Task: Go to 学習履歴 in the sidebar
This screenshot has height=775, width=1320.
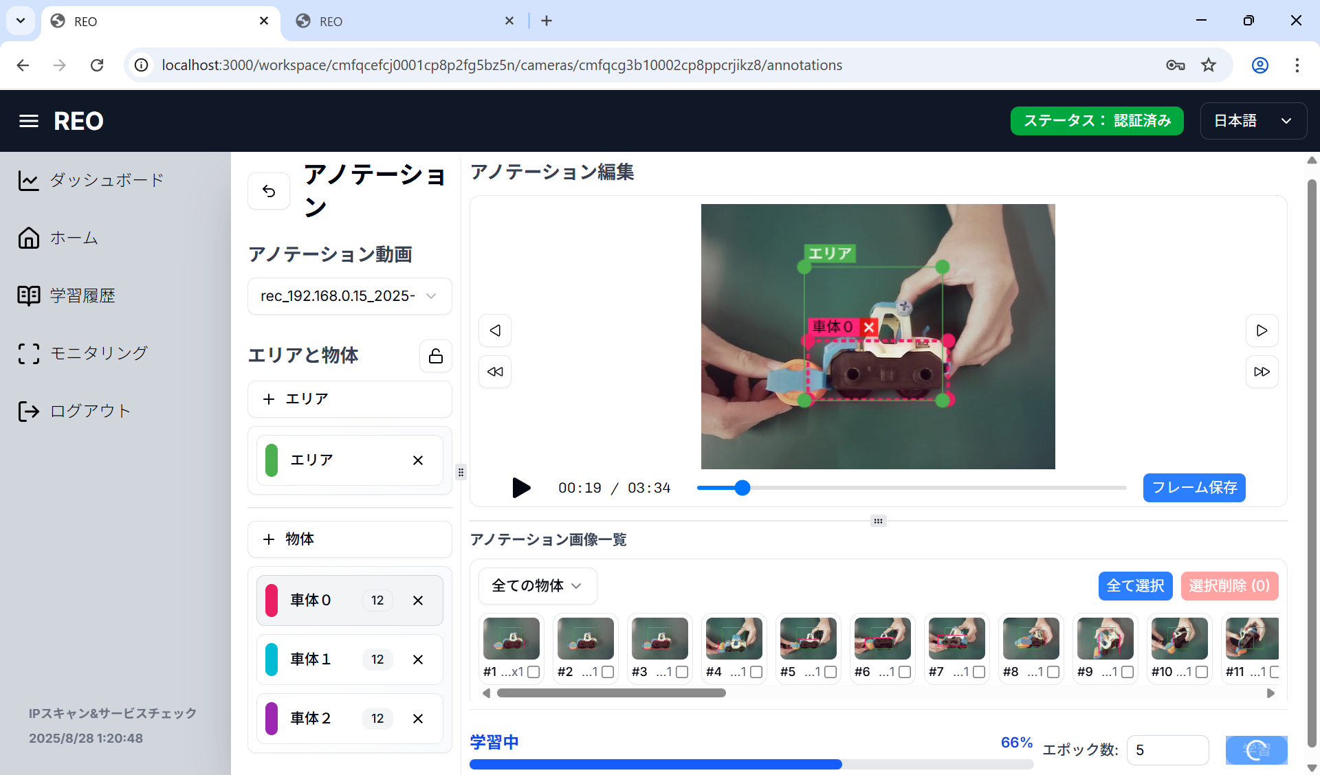Action: click(x=82, y=295)
